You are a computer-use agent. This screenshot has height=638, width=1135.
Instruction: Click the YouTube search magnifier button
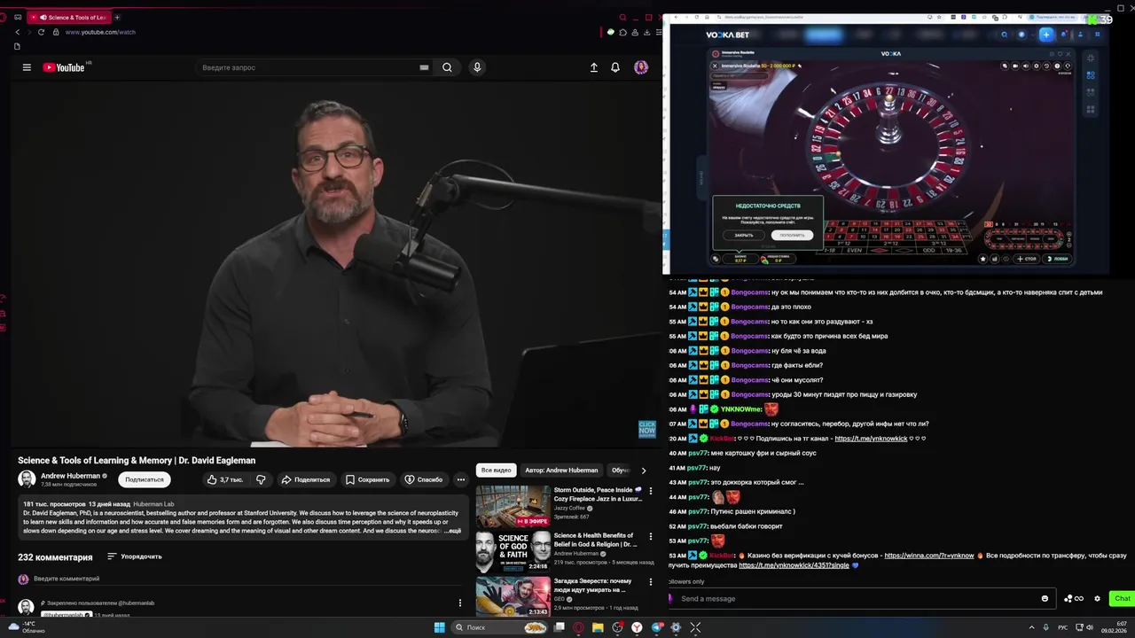click(x=447, y=67)
